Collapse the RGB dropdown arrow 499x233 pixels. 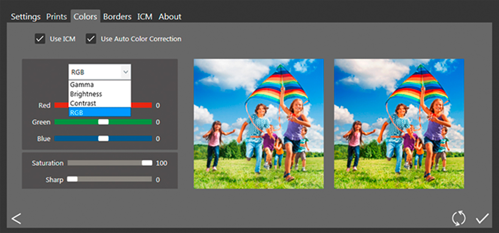[x=125, y=72]
